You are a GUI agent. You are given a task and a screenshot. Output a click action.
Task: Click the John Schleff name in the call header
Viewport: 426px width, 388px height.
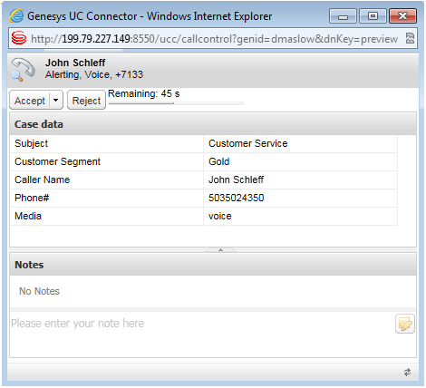[75, 63]
